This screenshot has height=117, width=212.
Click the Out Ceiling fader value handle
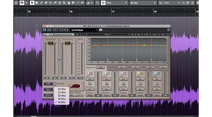[68, 43]
